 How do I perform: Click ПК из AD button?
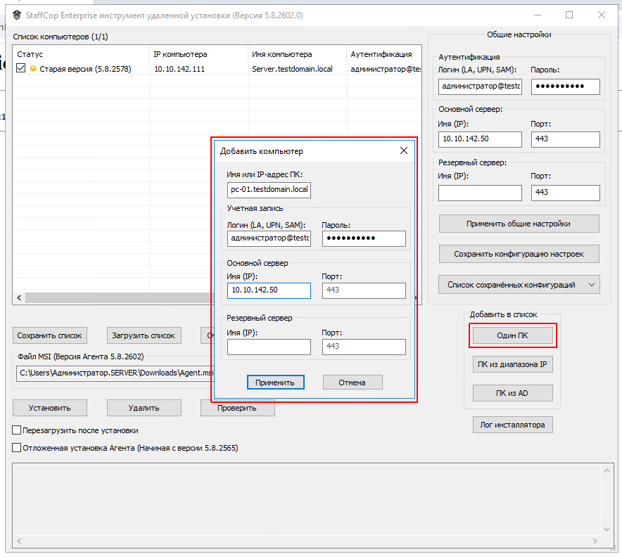(x=512, y=393)
